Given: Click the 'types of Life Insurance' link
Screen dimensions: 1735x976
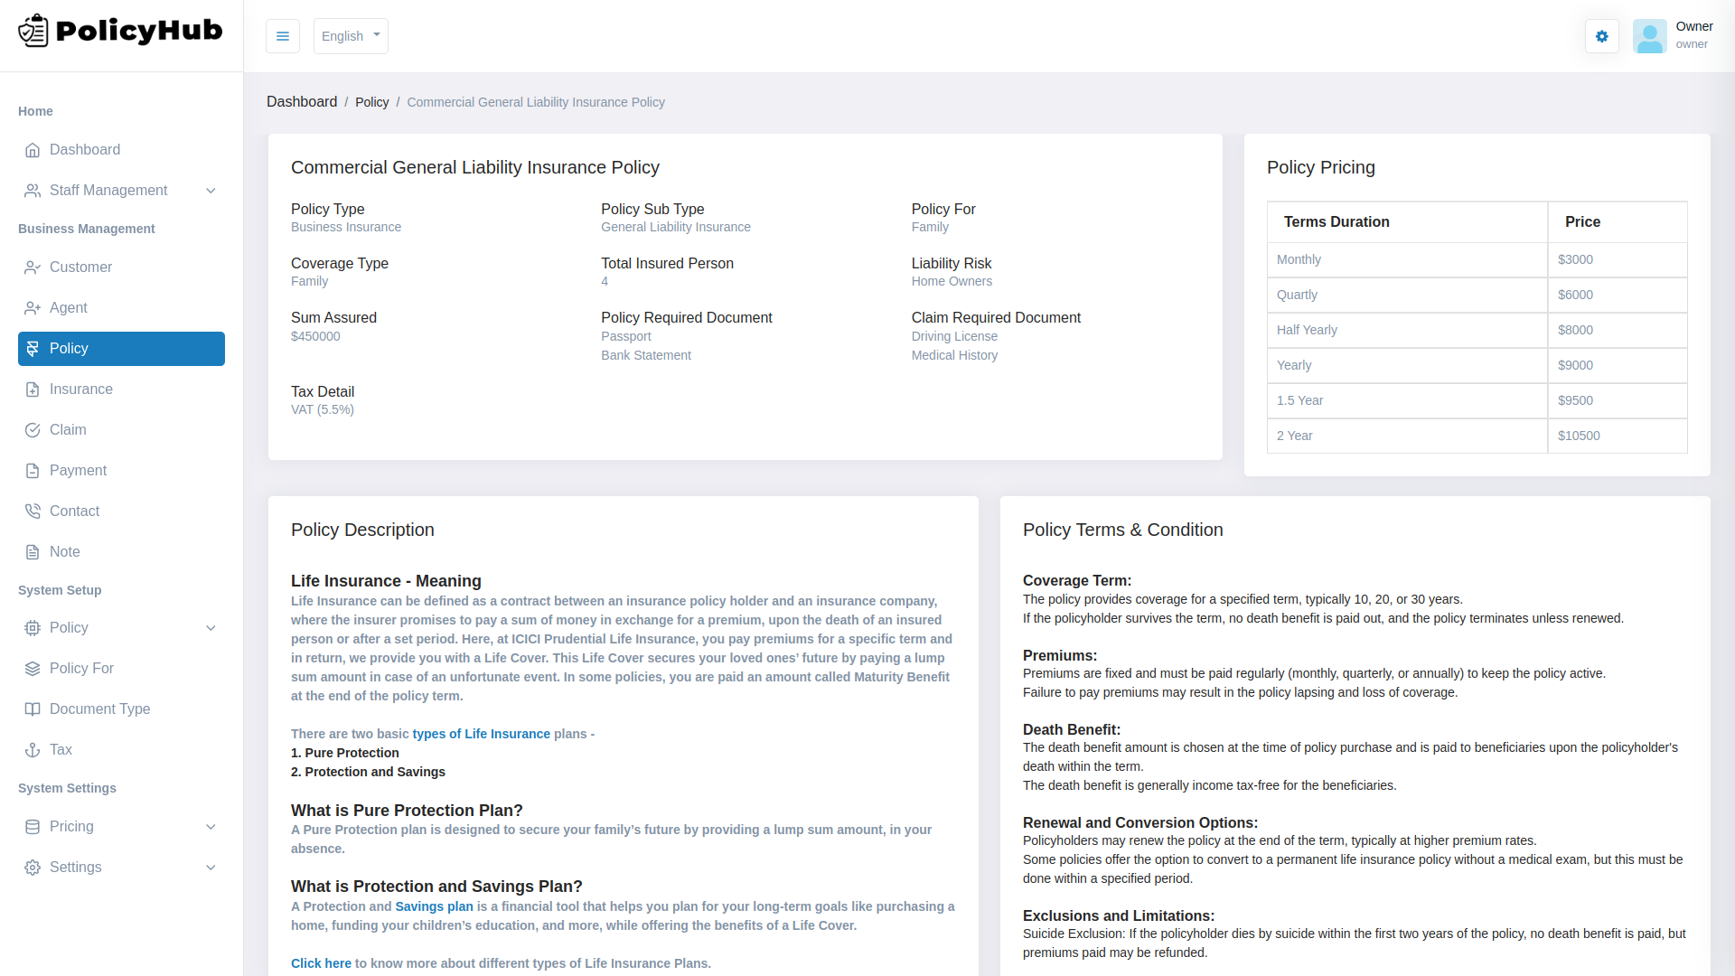Looking at the screenshot, I should [x=481, y=734].
